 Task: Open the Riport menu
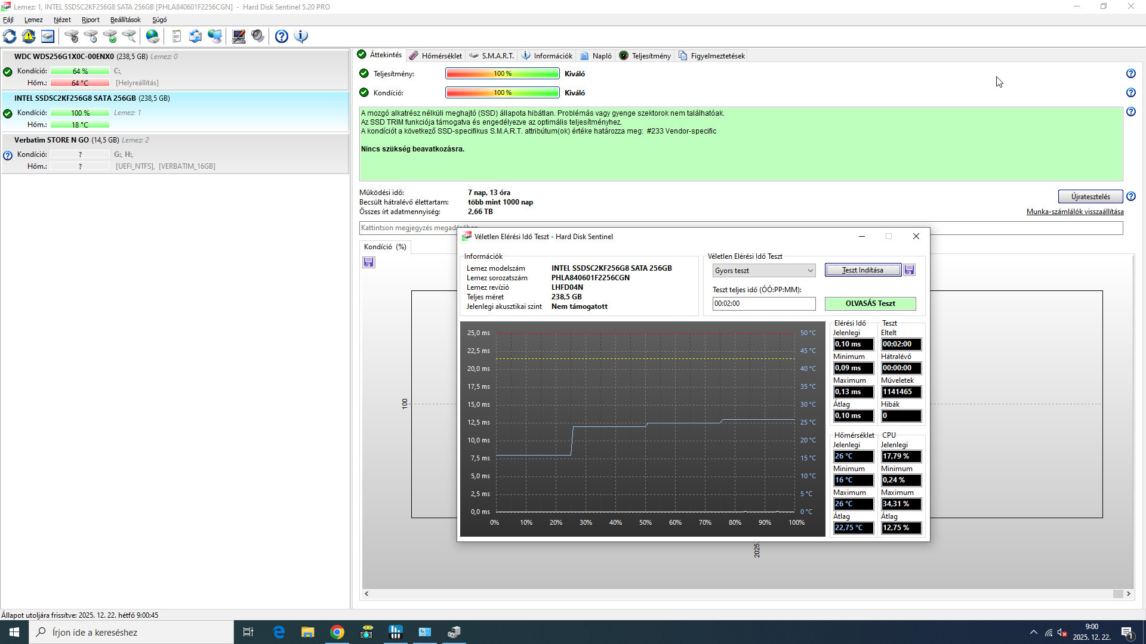[x=90, y=20]
